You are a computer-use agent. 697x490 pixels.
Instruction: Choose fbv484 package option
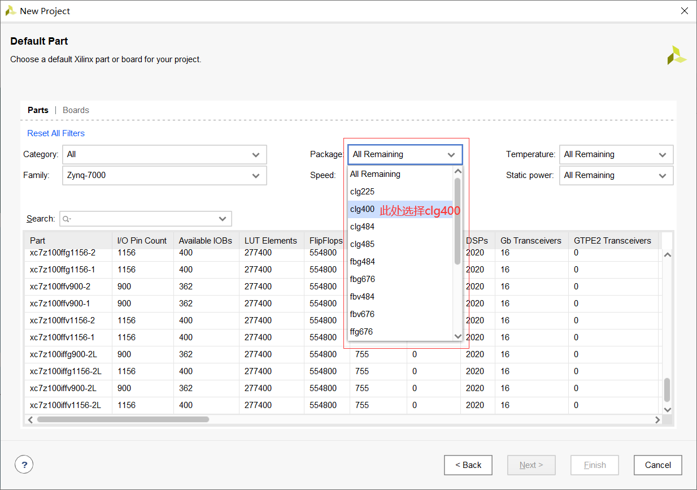coord(400,297)
